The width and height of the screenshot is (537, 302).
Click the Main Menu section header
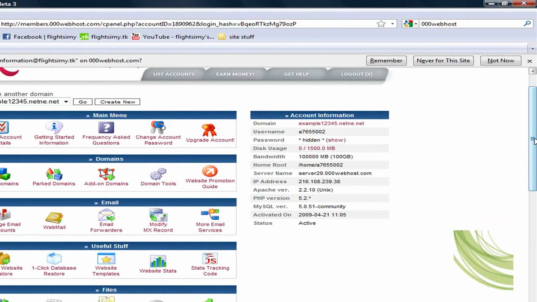(109, 115)
